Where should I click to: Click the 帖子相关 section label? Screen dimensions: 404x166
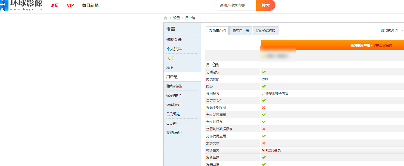coord(213,150)
